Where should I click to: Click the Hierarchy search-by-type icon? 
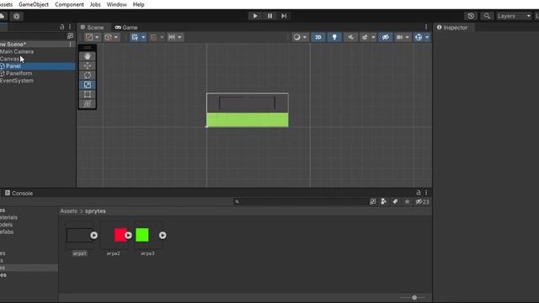coord(70,35)
